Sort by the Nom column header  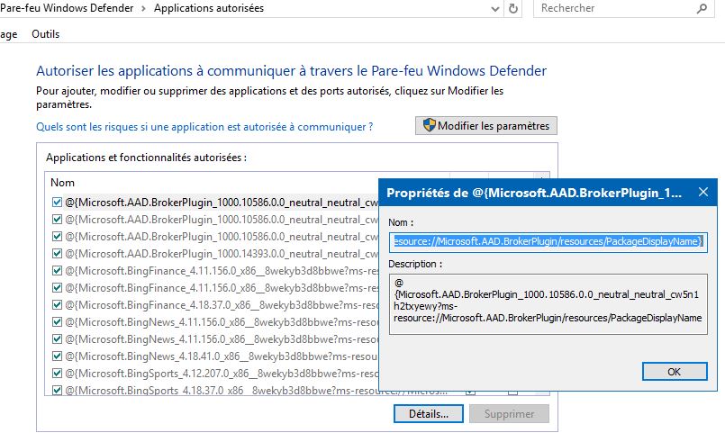62,183
